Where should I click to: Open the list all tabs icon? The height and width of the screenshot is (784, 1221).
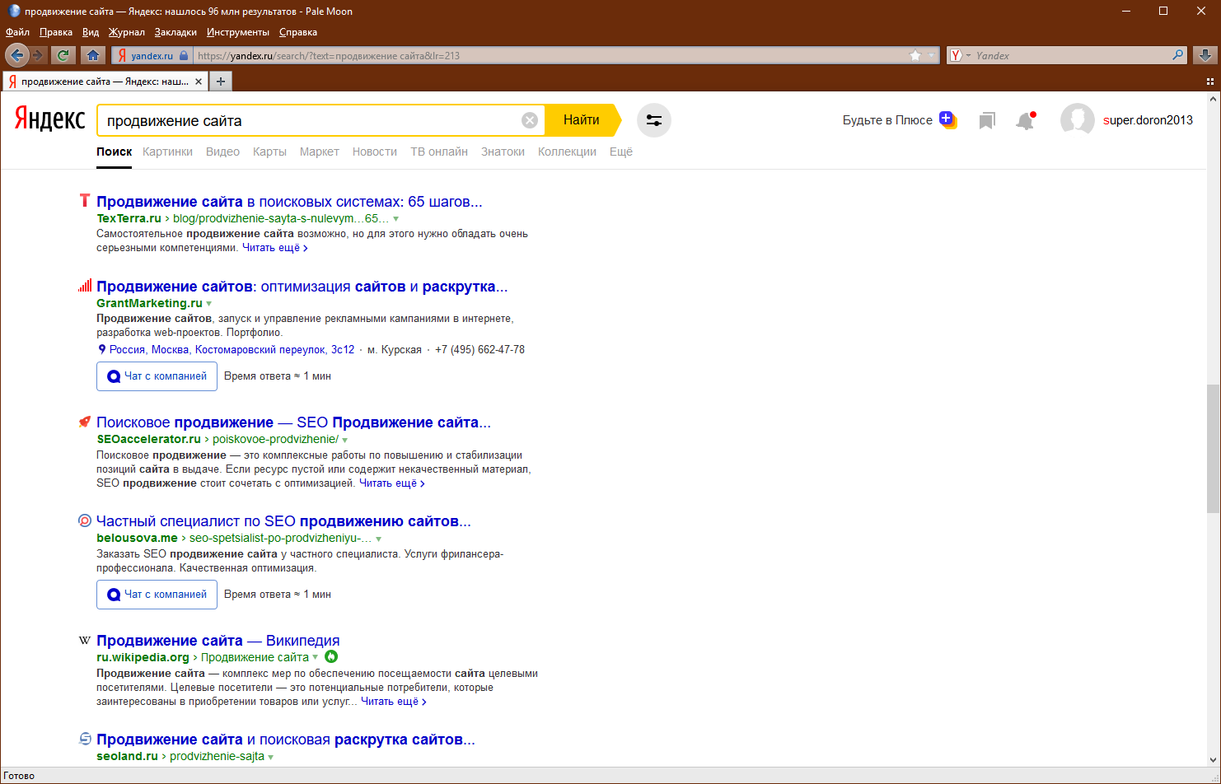point(1210,81)
